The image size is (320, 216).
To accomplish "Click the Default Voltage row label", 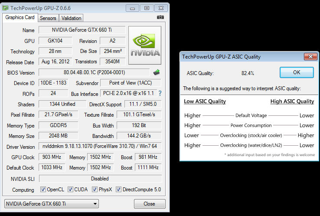I will [x=251, y=115].
